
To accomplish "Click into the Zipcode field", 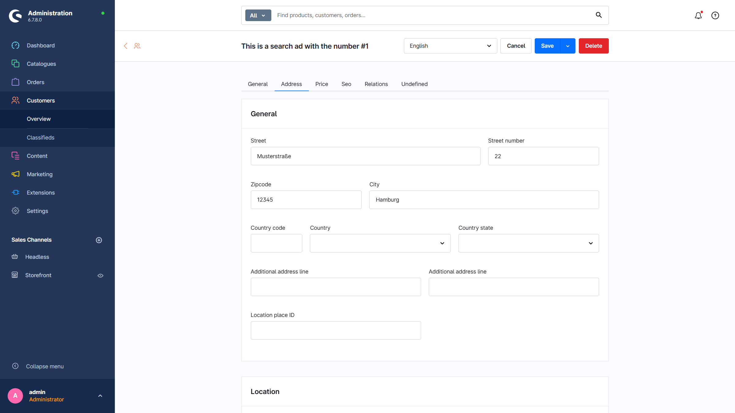I will (x=306, y=200).
